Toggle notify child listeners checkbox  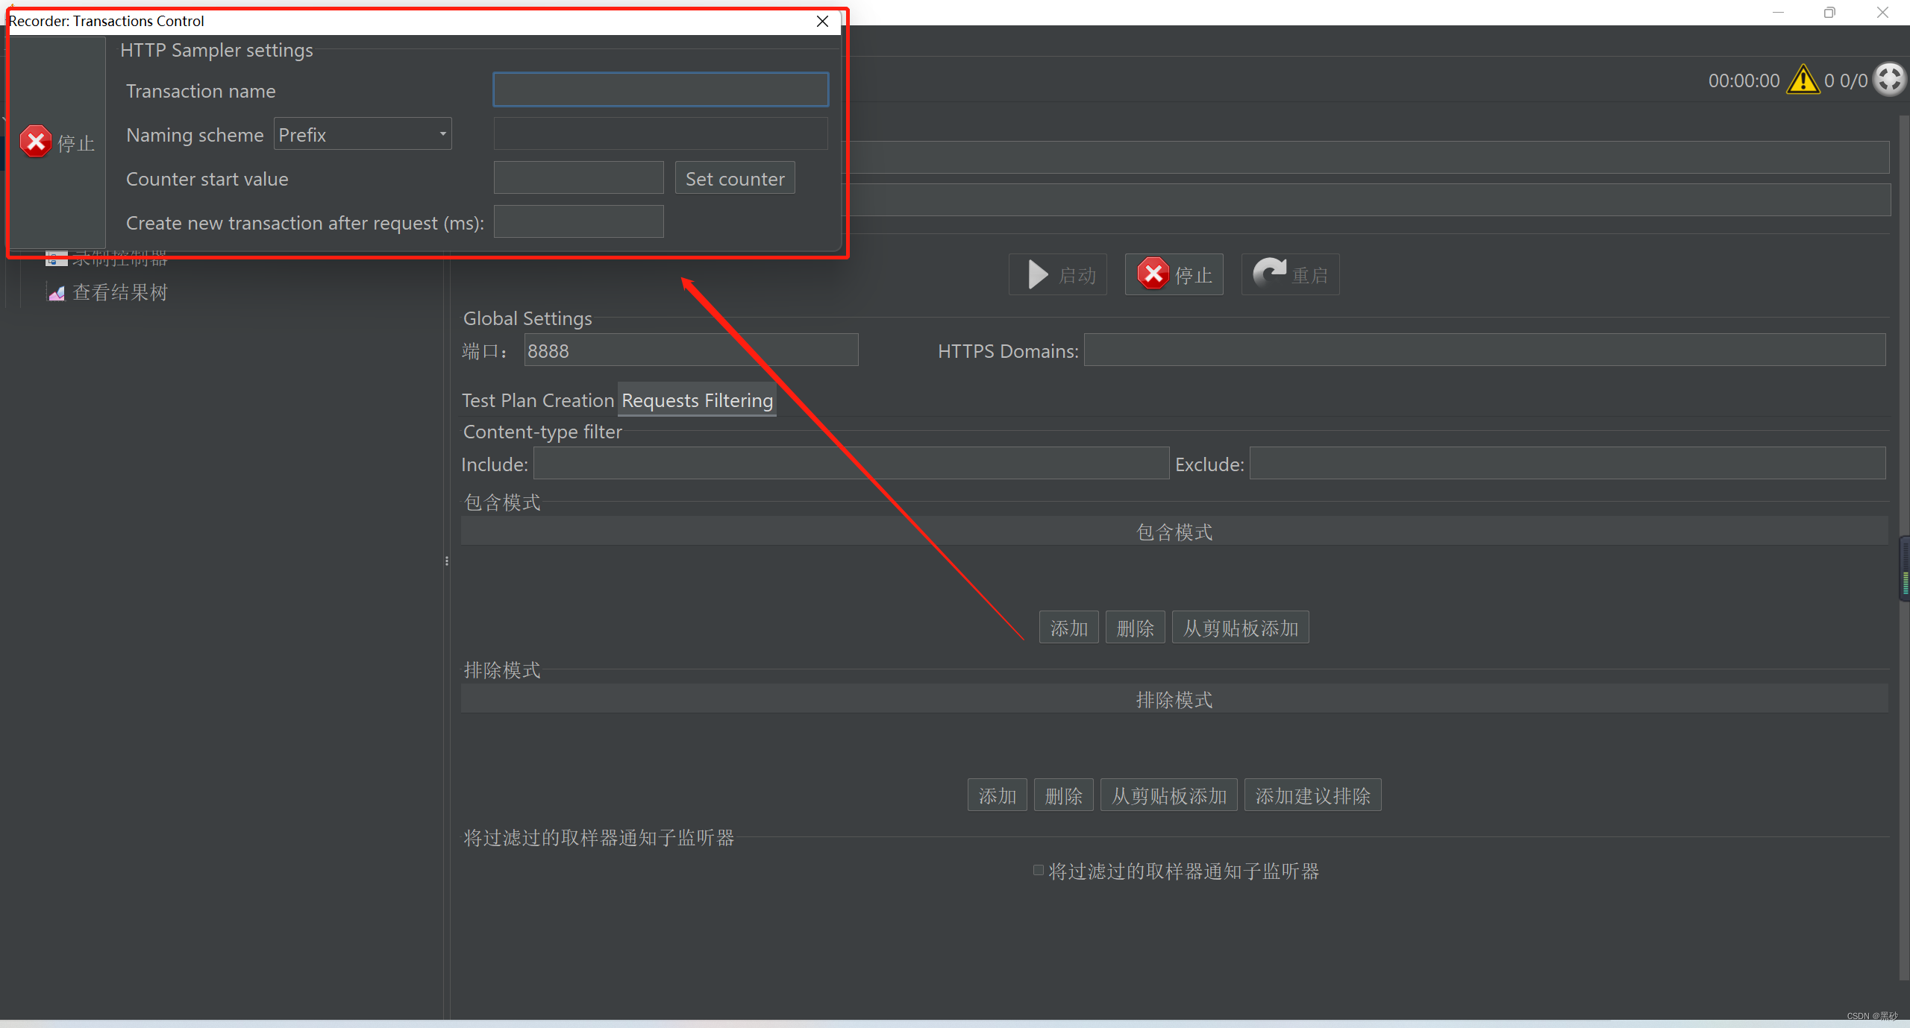click(x=1036, y=871)
